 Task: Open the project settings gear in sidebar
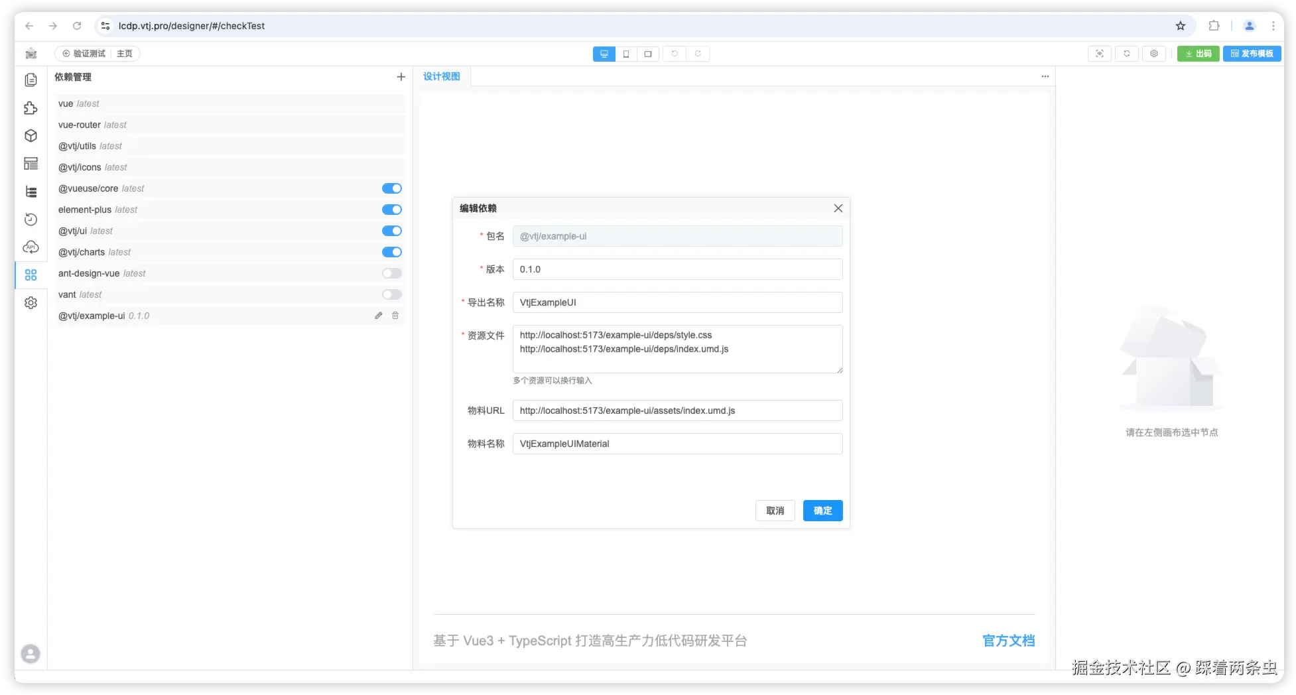tap(31, 303)
